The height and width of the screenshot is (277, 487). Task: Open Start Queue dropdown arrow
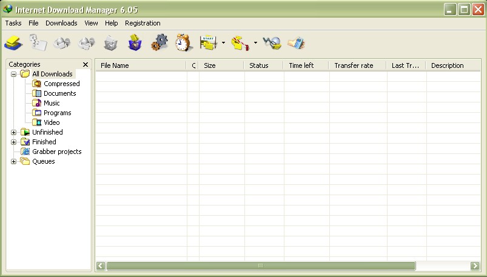coord(223,42)
